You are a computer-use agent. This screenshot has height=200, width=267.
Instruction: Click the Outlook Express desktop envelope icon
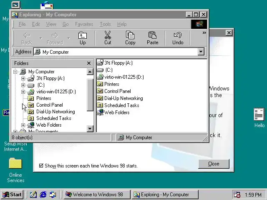[x=47, y=5]
